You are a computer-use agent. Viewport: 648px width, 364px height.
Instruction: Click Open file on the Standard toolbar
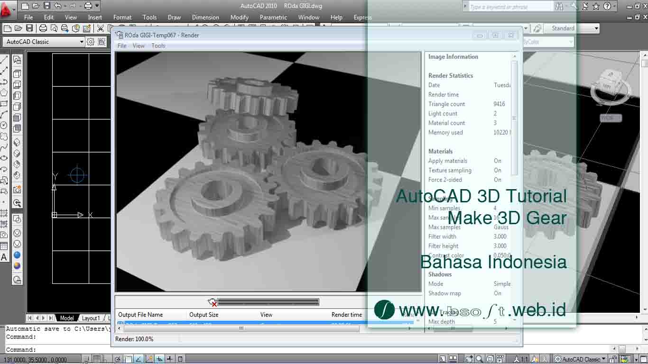19,28
